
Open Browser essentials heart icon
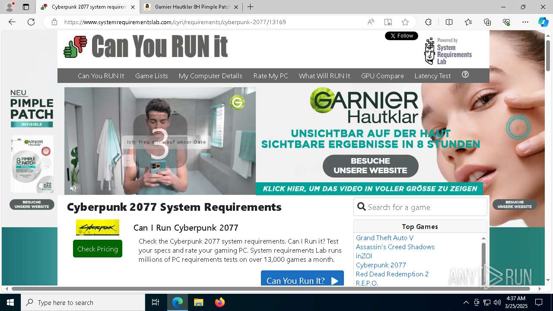click(x=506, y=22)
